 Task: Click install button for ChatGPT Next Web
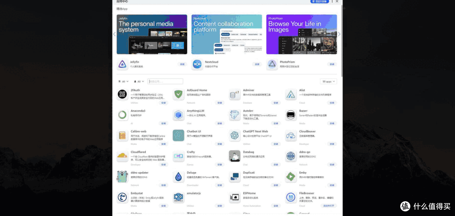(276, 144)
